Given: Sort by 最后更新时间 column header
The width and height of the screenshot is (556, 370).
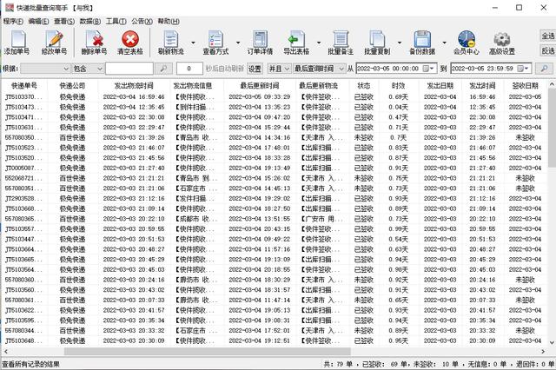Looking at the screenshot, I should coord(259,85).
